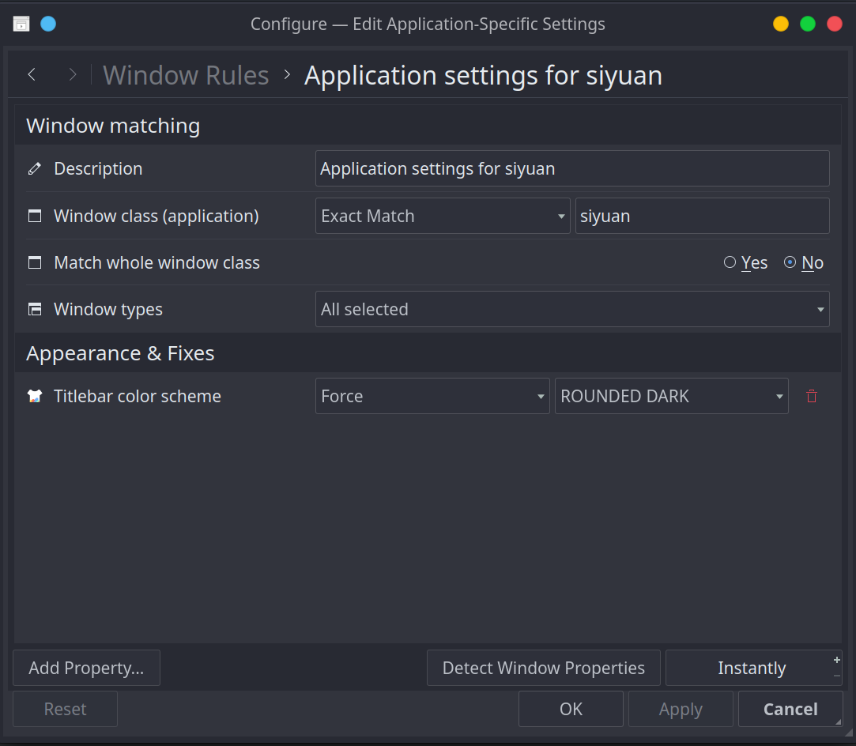Open the Force rule policy dropdown
This screenshot has width=856, height=746.
pos(432,397)
